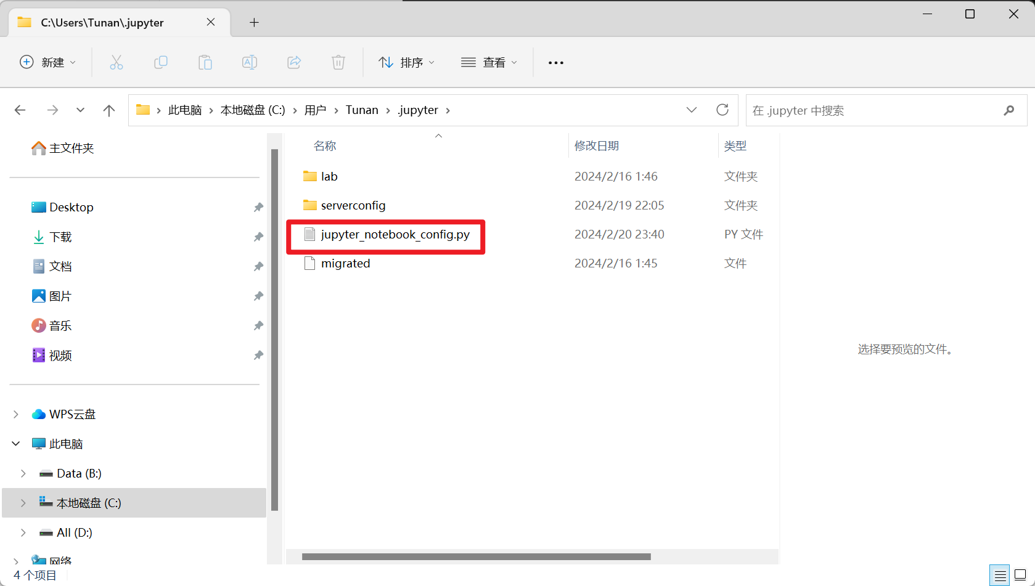
Task: Rename a file with the rename icon
Action: (x=250, y=62)
